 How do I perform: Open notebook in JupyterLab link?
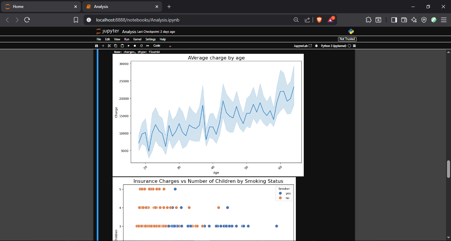(x=303, y=46)
